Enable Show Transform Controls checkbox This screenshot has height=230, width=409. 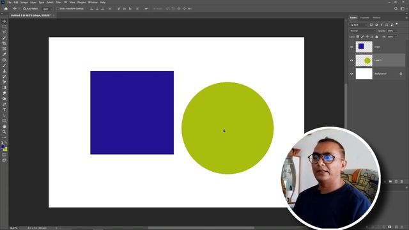click(x=58, y=8)
